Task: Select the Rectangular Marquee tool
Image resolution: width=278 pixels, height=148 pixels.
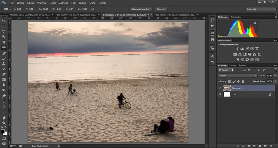Action: [4, 26]
